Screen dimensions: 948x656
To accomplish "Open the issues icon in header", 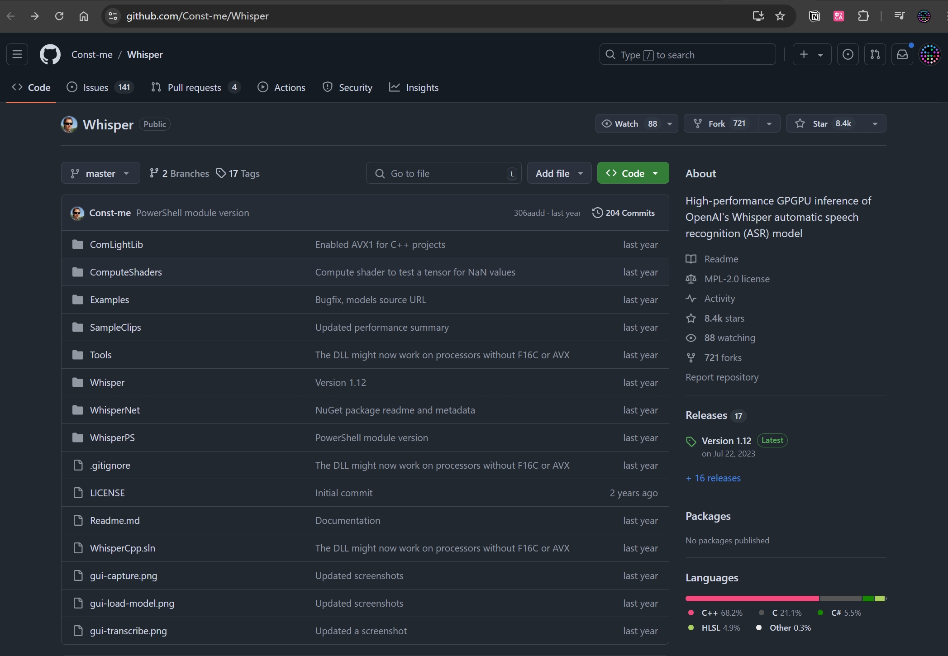I will pyautogui.click(x=848, y=55).
